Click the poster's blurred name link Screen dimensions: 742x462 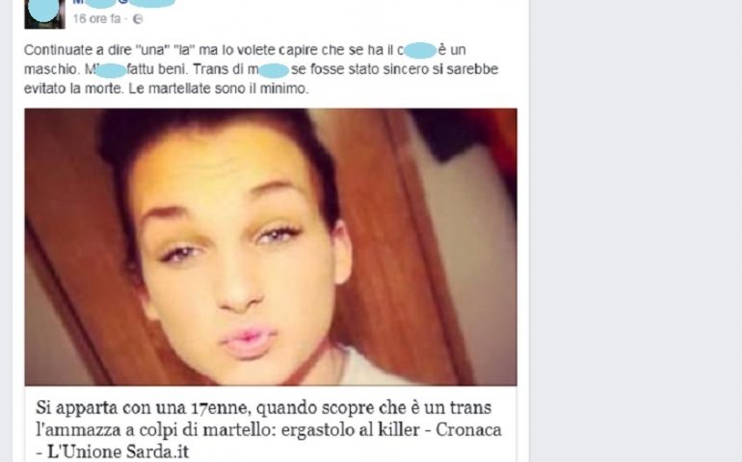click(124, 2)
